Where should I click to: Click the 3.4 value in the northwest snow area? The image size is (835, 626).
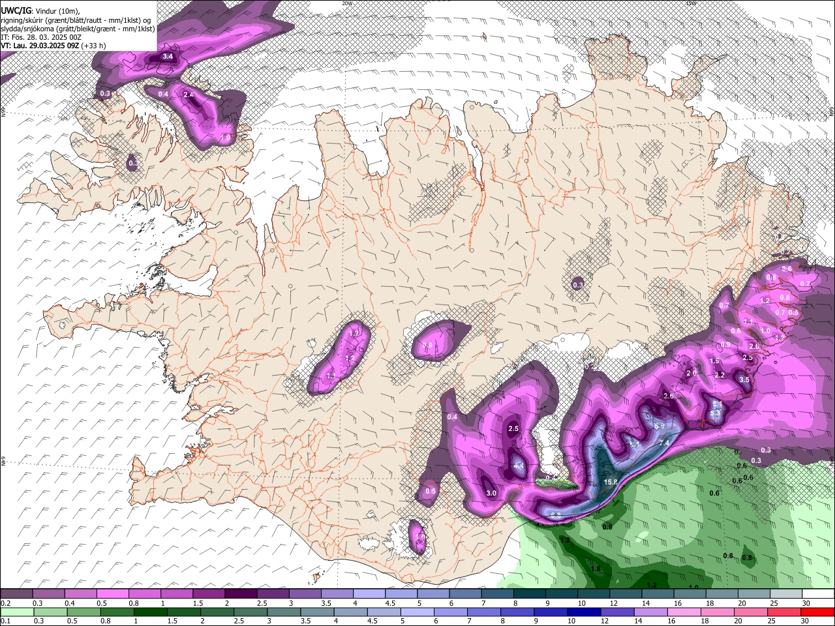coord(168,57)
